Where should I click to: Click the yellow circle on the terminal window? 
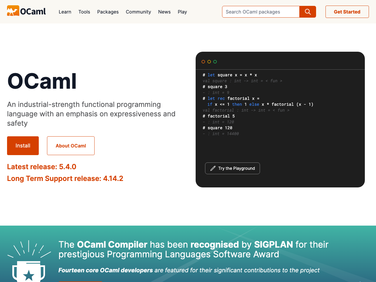coord(209,61)
